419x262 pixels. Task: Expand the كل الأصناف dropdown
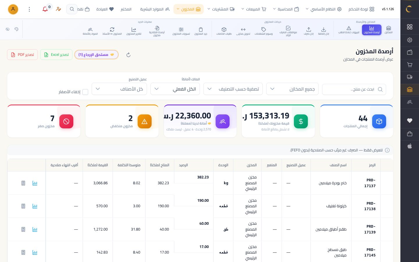click(119, 89)
